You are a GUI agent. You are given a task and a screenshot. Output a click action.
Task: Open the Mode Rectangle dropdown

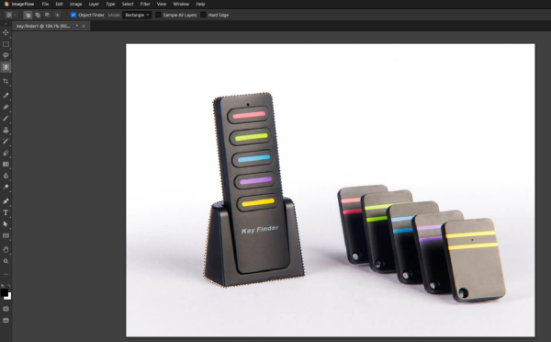(137, 15)
